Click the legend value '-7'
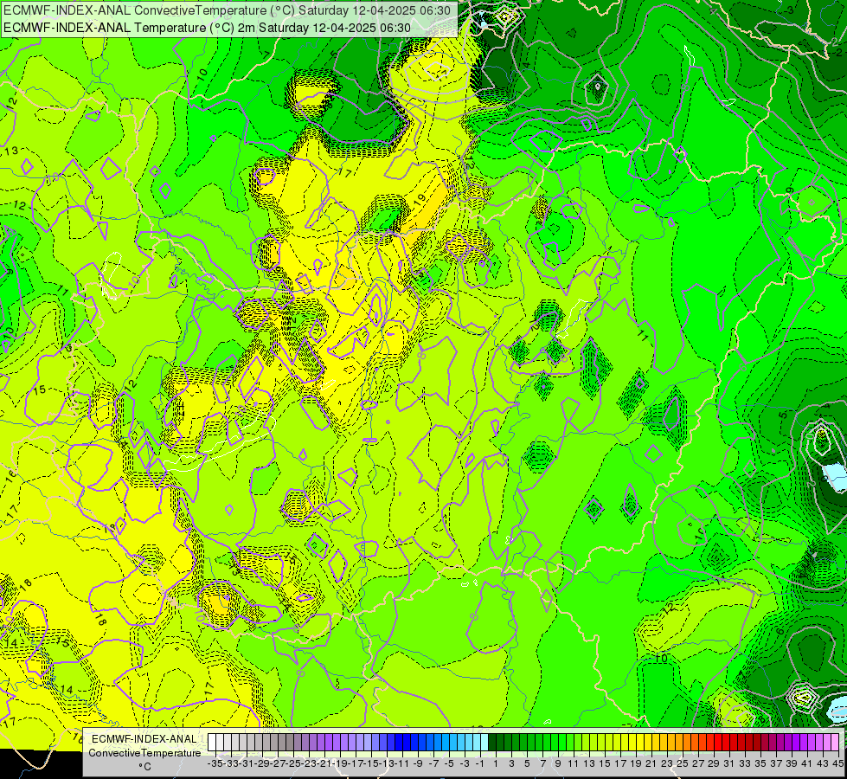847x779 pixels. pyautogui.click(x=433, y=764)
